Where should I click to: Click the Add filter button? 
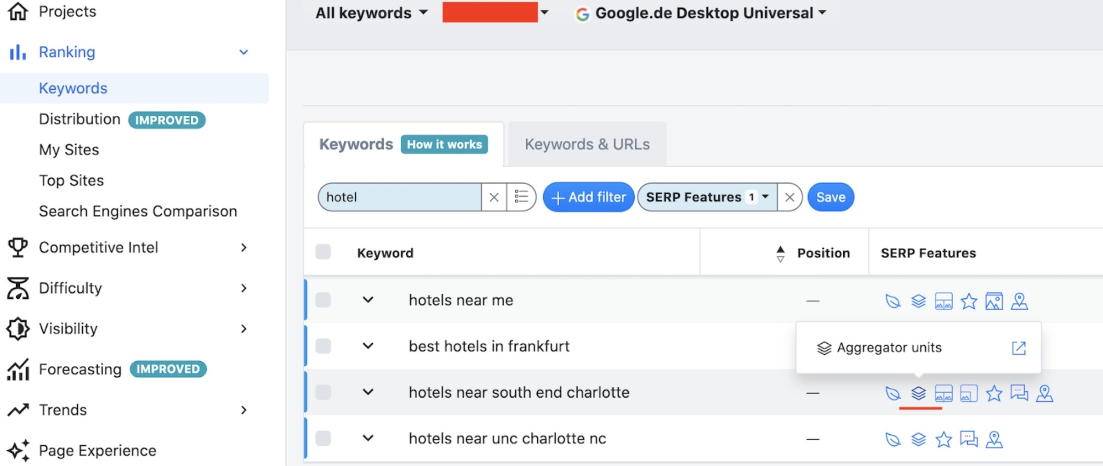588,197
